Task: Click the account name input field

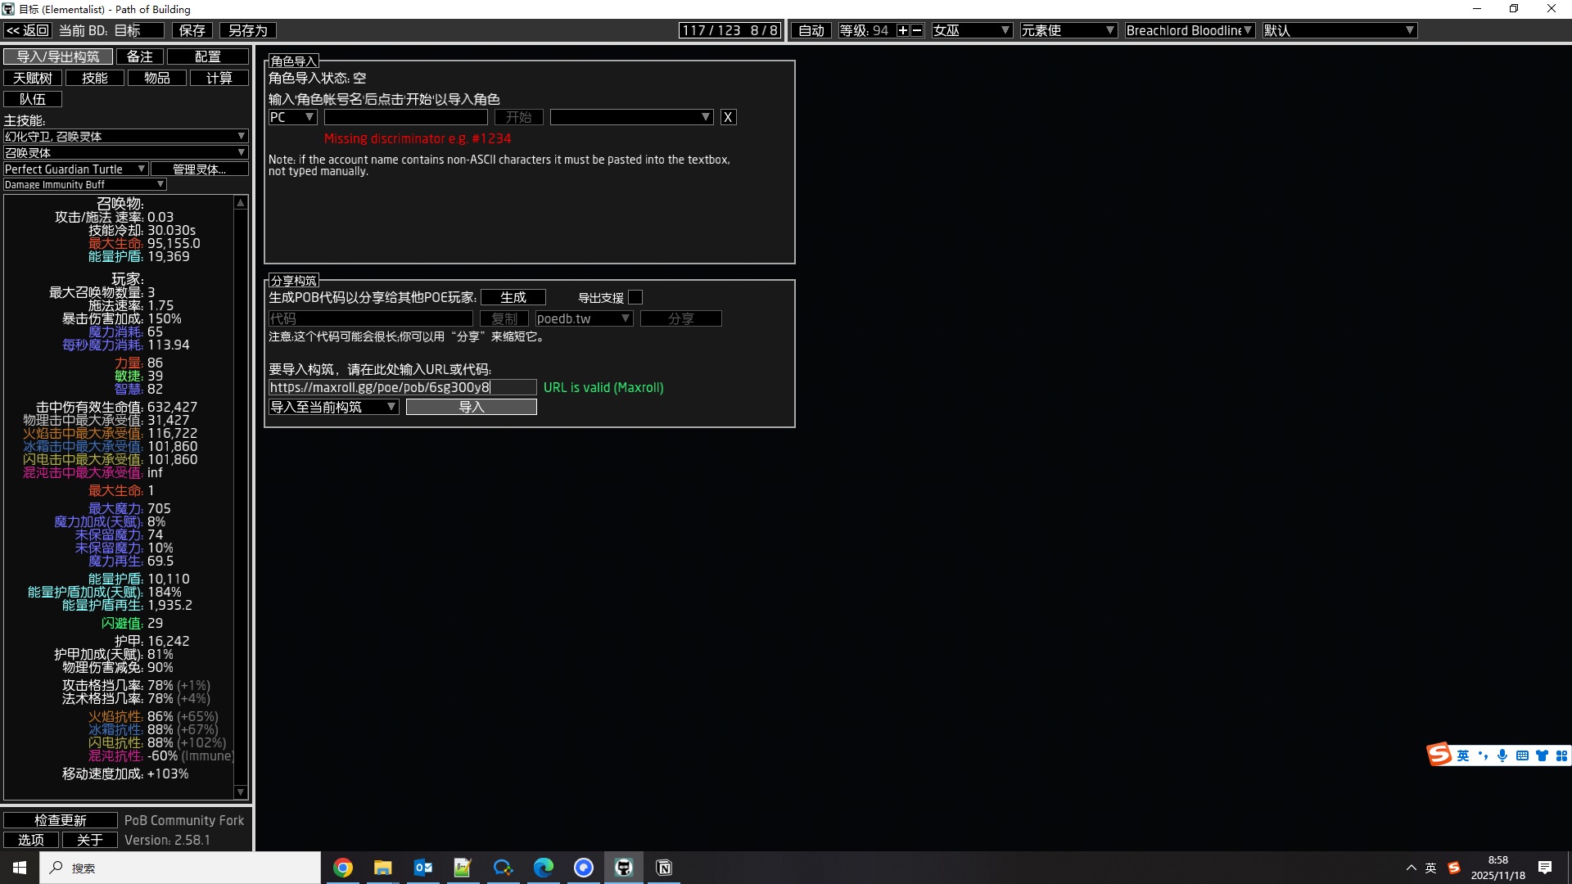Action: pos(405,117)
